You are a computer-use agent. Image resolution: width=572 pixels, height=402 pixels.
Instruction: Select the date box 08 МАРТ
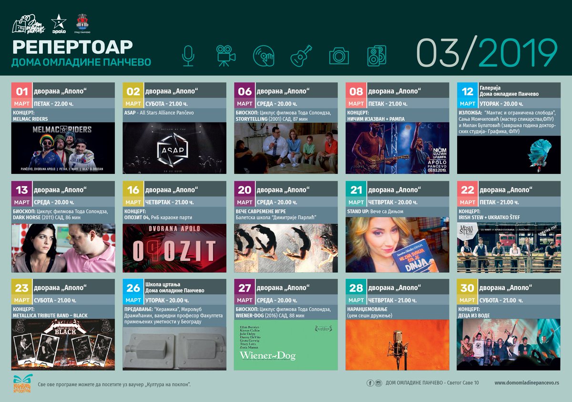[356, 95]
